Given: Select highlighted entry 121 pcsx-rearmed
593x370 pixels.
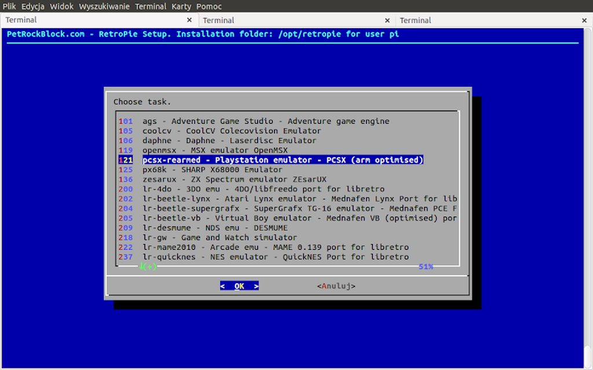Looking at the screenshot, I should (271, 160).
